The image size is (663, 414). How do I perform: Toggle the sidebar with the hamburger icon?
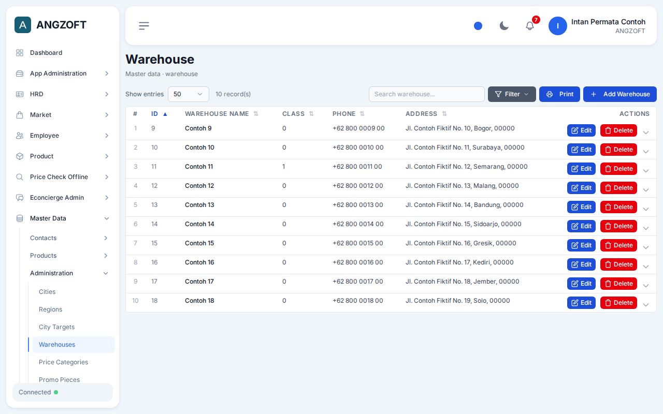click(144, 26)
